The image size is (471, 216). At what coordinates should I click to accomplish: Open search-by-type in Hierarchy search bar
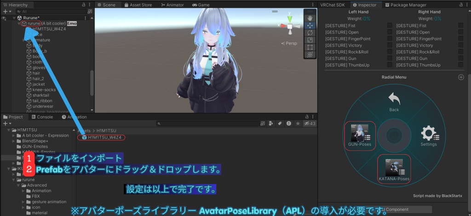[x=90, y=12]
